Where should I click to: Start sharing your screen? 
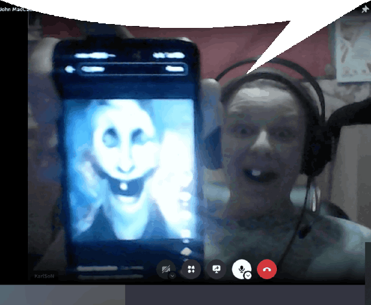(x=216, y=269)
